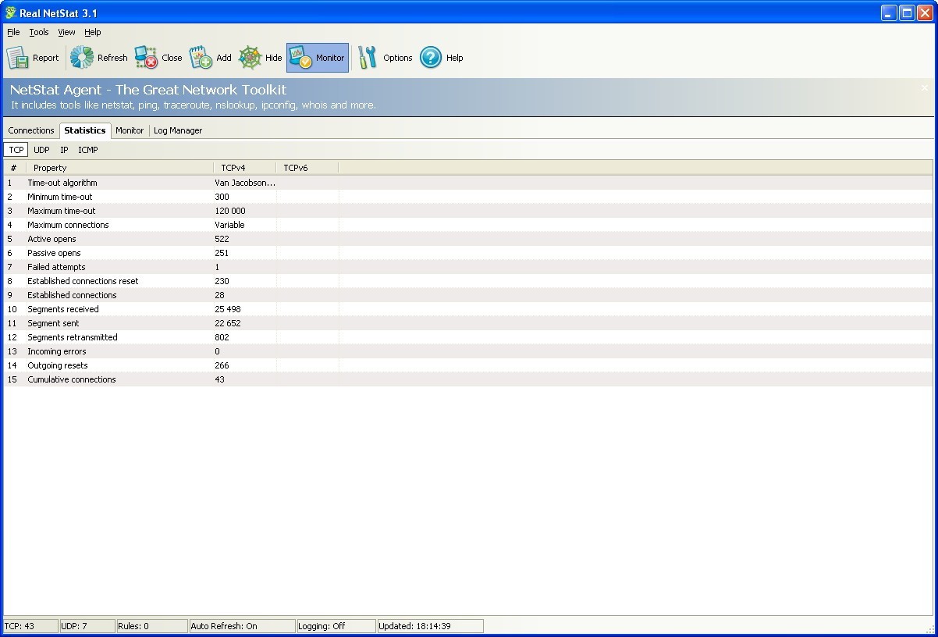This screenshot has height=637, width=938.
Task: Sort by the Property column header
Action: [120, 168]
